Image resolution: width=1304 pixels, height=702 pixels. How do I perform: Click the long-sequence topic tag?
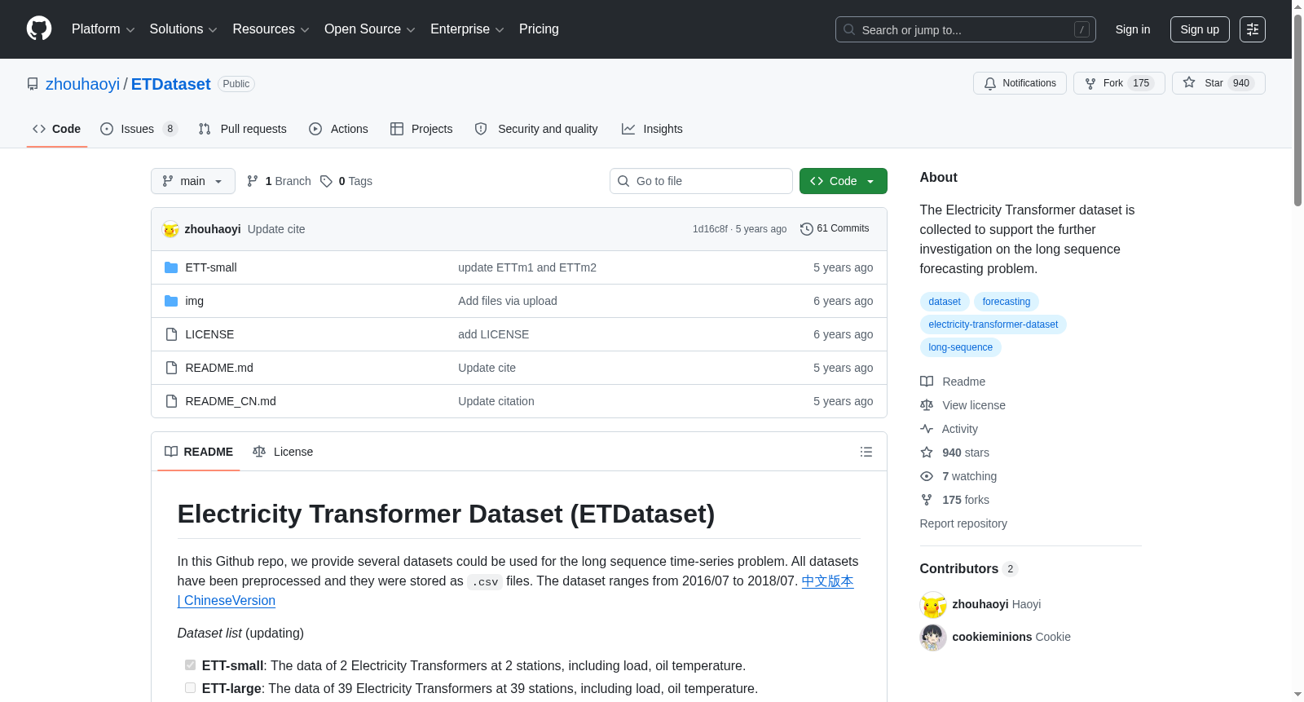point(961,347)
